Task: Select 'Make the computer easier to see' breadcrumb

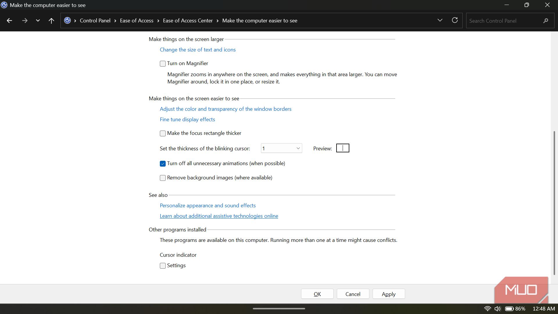Action: [260, 21]
